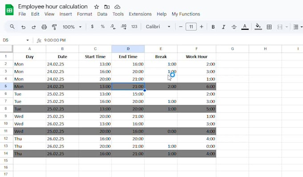The width and height of the screenshot is (303, 177).
Task: Click the Thu cell in row 14
Action: [x=29, y=154]
